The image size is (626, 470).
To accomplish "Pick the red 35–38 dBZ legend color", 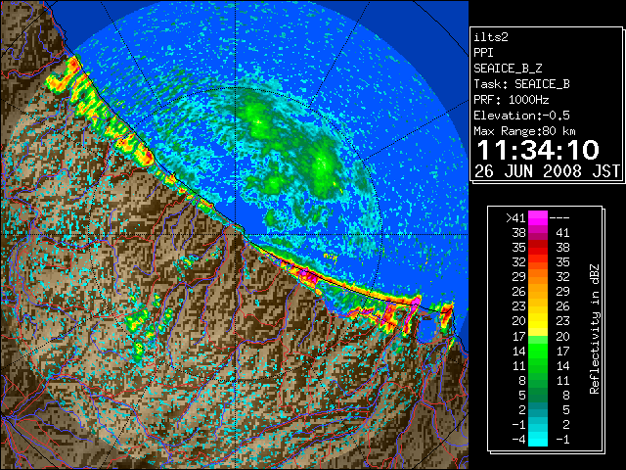I will point(538,248).
